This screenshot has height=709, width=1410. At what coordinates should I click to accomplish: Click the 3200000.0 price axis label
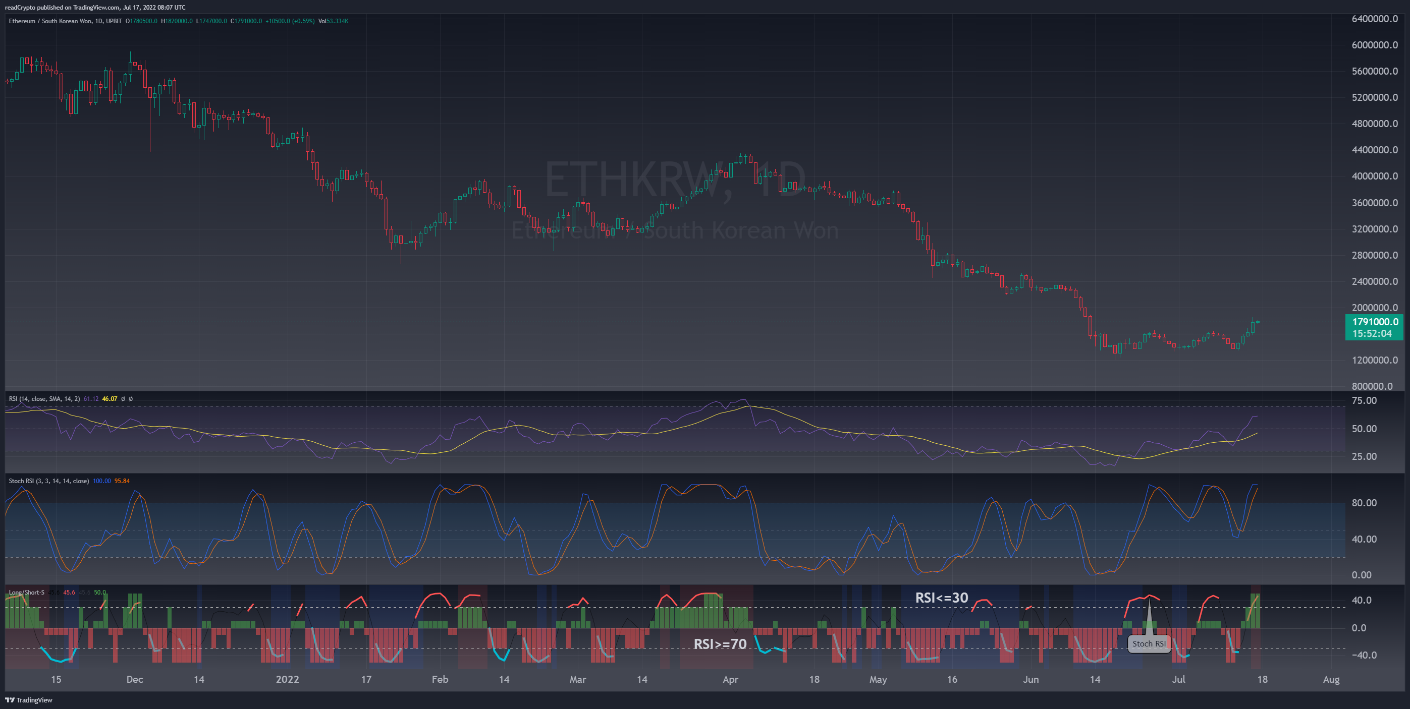pyautogui.click(x=1374, y=228)
